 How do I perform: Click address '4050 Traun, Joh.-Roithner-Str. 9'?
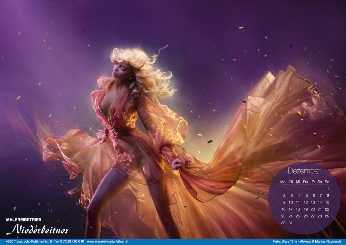[29, 242]
